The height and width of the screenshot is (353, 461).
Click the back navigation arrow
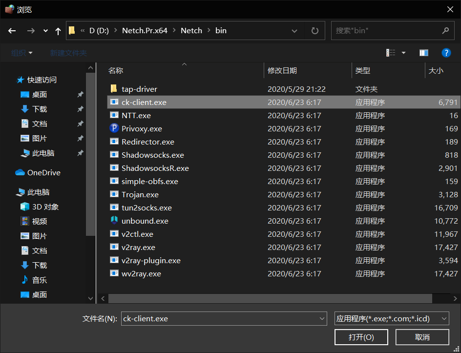pyautogui.click(x=12, y=31)
